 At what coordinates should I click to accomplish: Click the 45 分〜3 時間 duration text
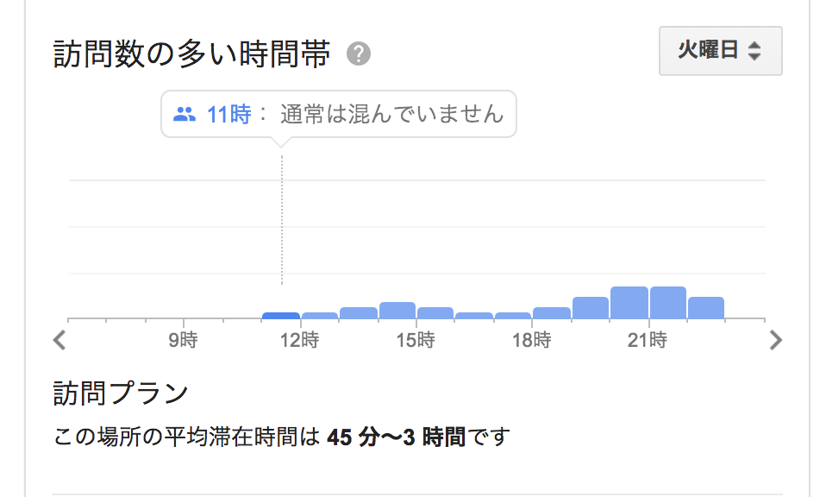point(397,437)
